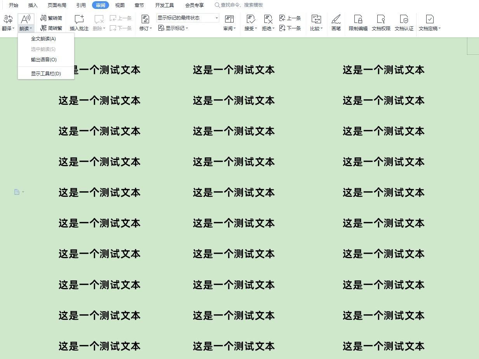Image resolution: width=479 pixels, height=359 pixels.
Task: Switch to the 开始 tab
Action: pyautogui.click(x=14, y=5)
